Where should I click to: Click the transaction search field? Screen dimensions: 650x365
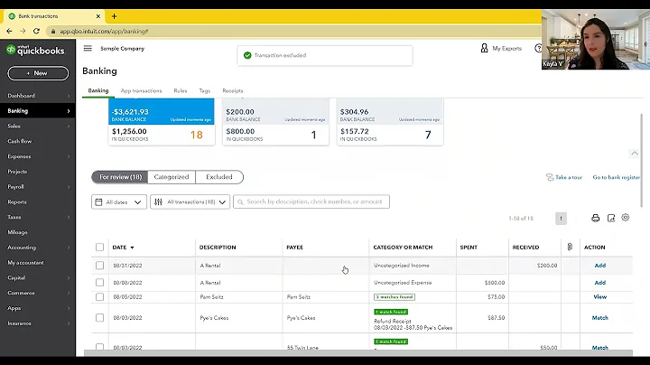[x=311, y=202]
